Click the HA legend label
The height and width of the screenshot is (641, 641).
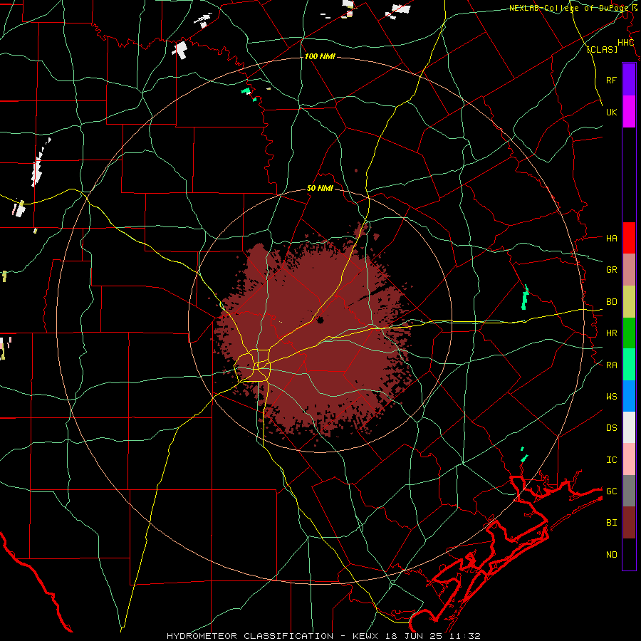coord(611,239)
